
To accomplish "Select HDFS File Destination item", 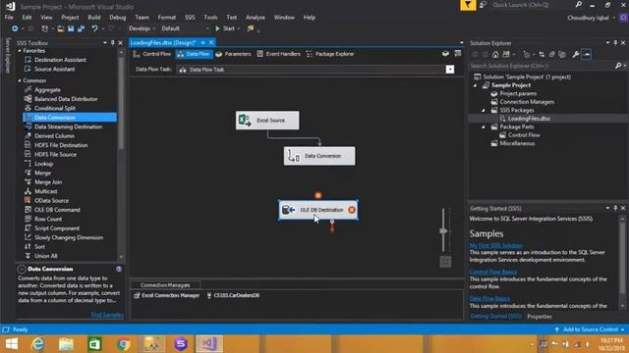I will point(61,145).
